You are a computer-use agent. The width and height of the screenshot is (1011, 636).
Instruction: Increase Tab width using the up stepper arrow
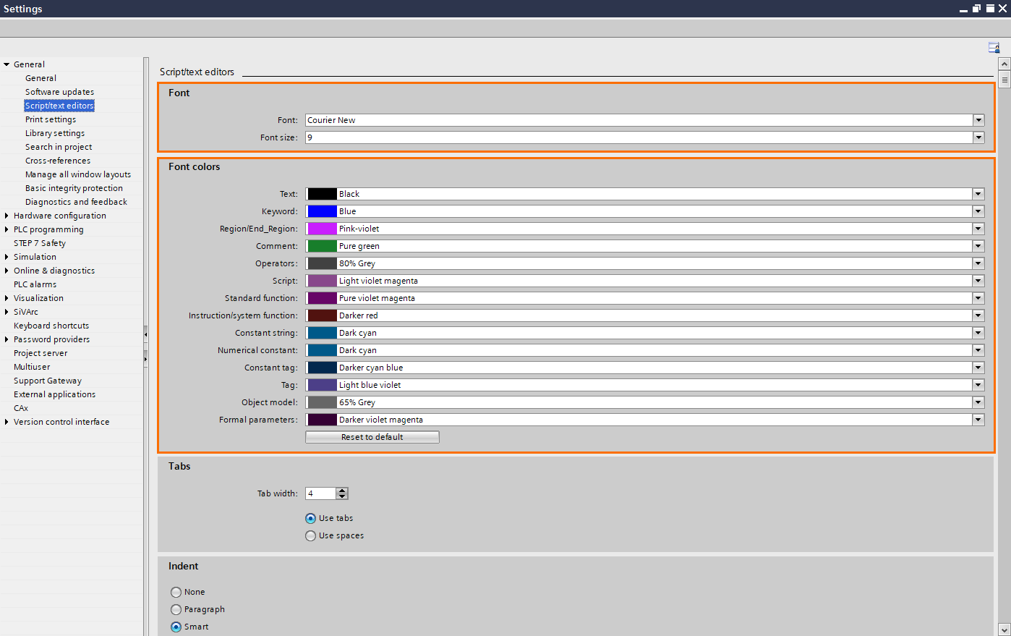click(x=342, y=490)
